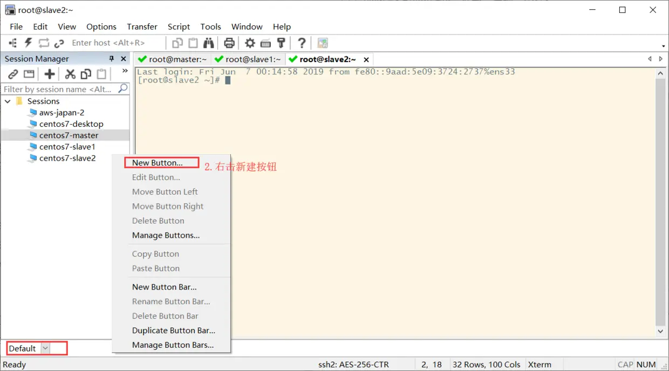Viewport: 669px width, 371px height.
Task: Click the Disconnect chain-link icon
Action: click(59, 43)
